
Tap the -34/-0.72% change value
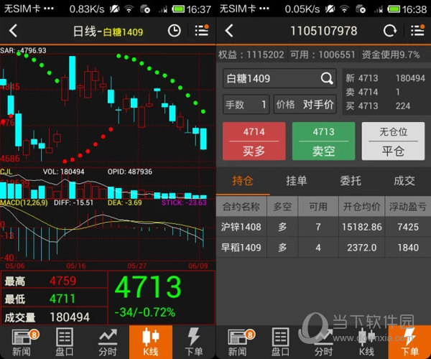(x=145, y=312)
